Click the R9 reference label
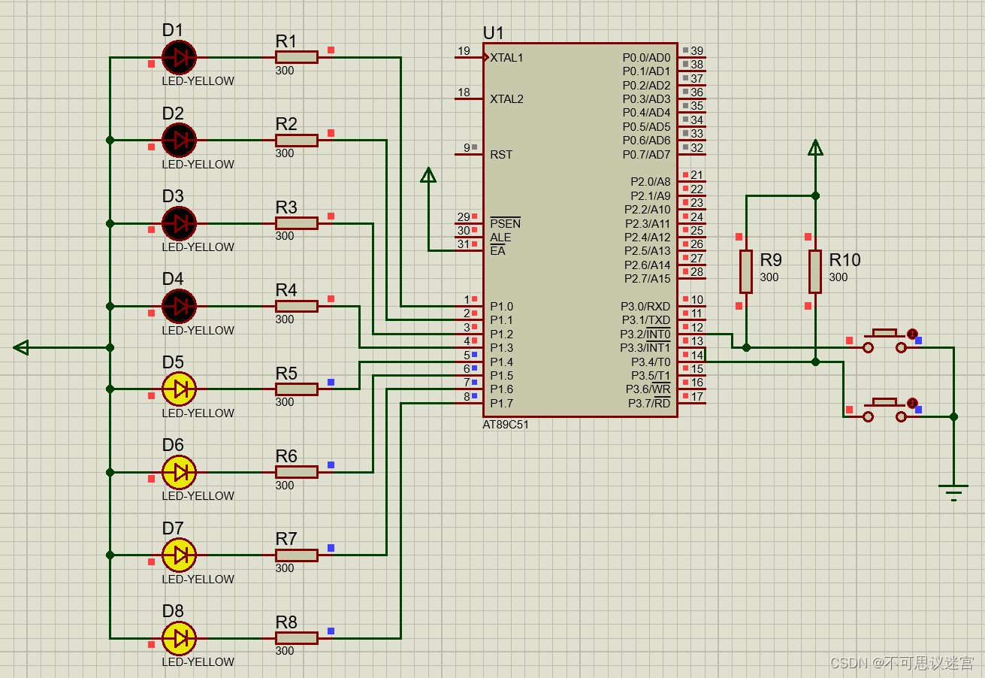Image resolution: width=985 pixels, height=678 pixels. pos(771,260)
